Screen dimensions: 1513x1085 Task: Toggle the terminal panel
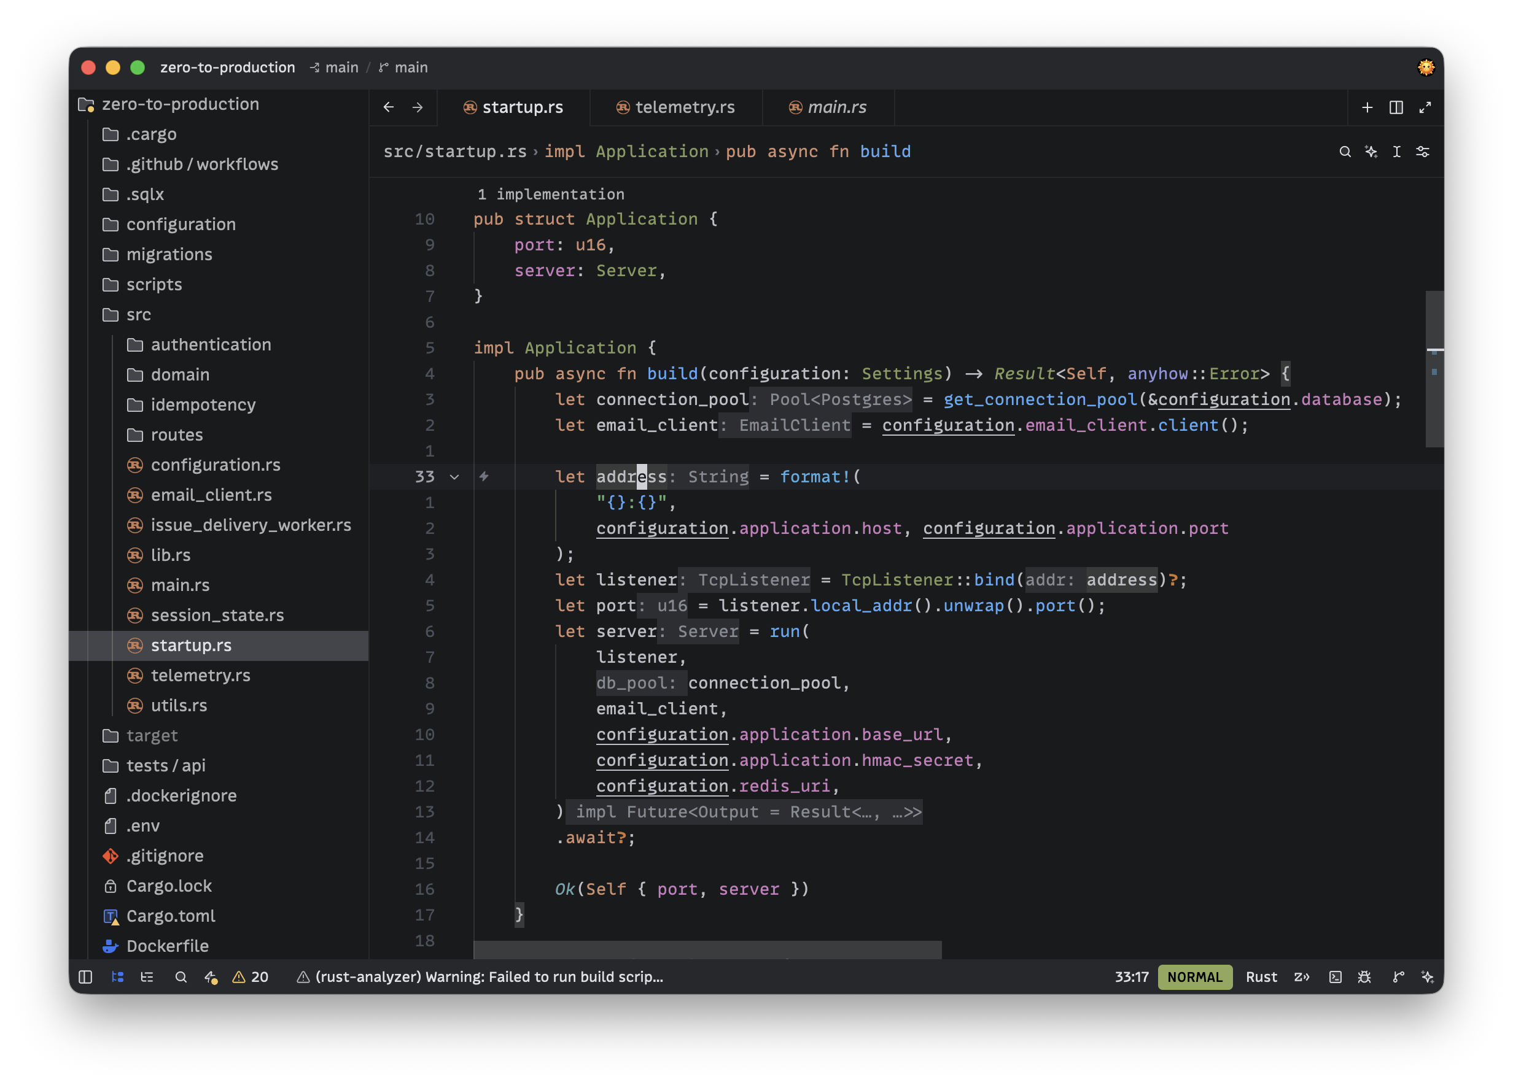1335,977
